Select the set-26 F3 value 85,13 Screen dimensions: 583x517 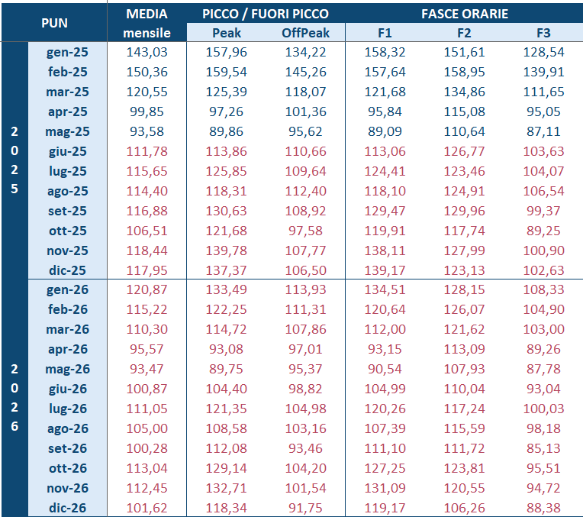click(543, 448)
